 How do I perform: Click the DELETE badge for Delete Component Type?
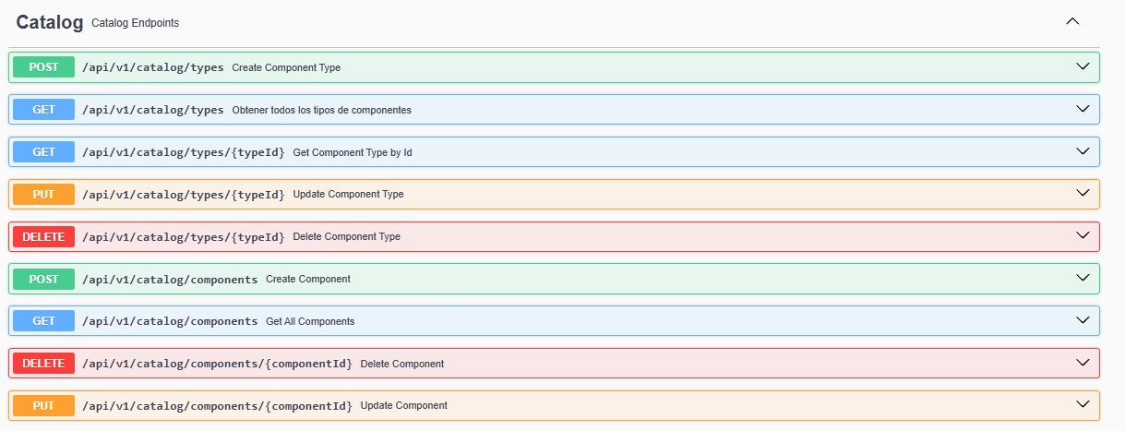click(43, 237)
